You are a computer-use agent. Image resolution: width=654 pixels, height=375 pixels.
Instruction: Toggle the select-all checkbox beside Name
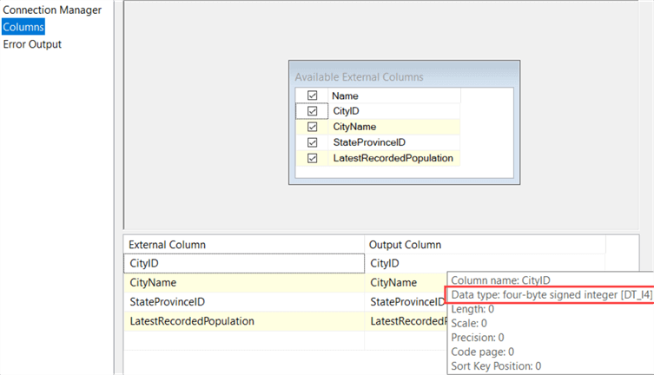[x=312, y=95]
